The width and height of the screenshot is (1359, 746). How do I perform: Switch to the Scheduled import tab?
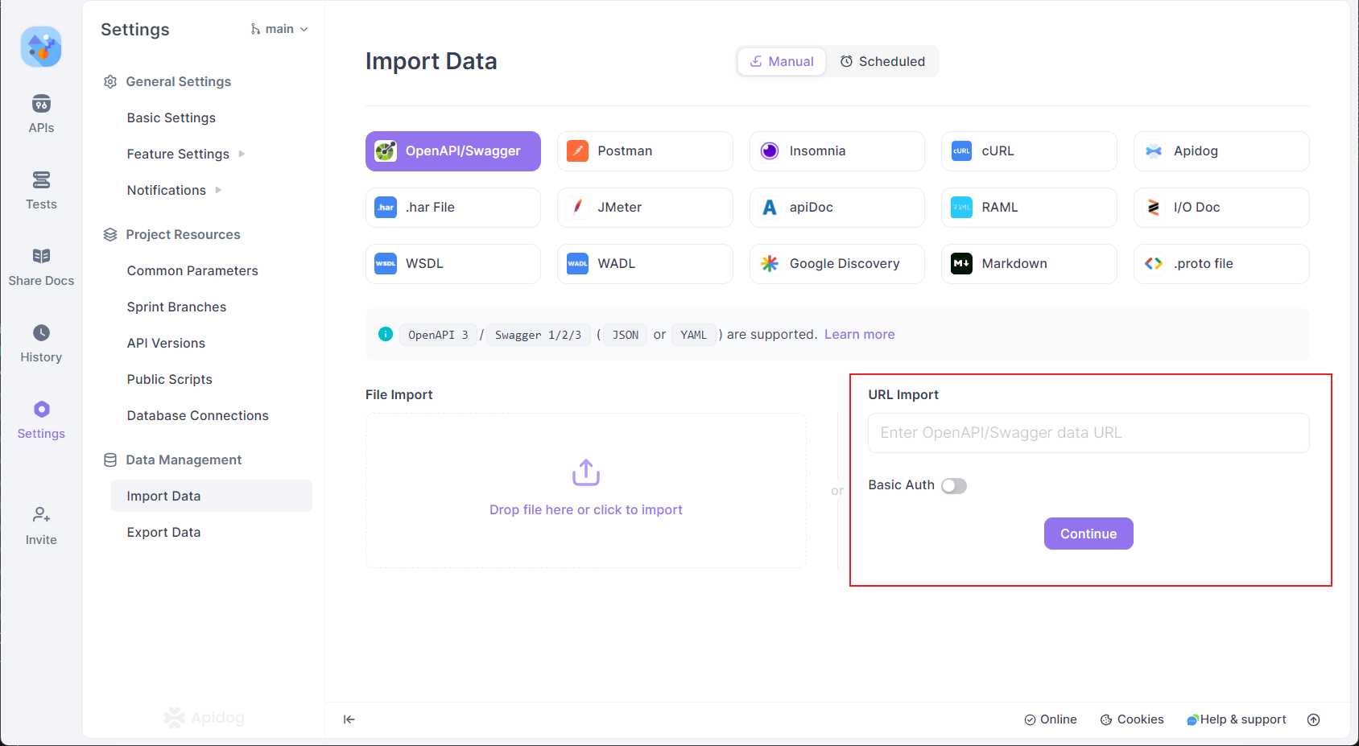point(883,61)
